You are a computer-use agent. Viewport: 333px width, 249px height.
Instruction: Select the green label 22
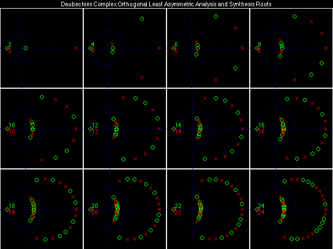click(178, 206)
